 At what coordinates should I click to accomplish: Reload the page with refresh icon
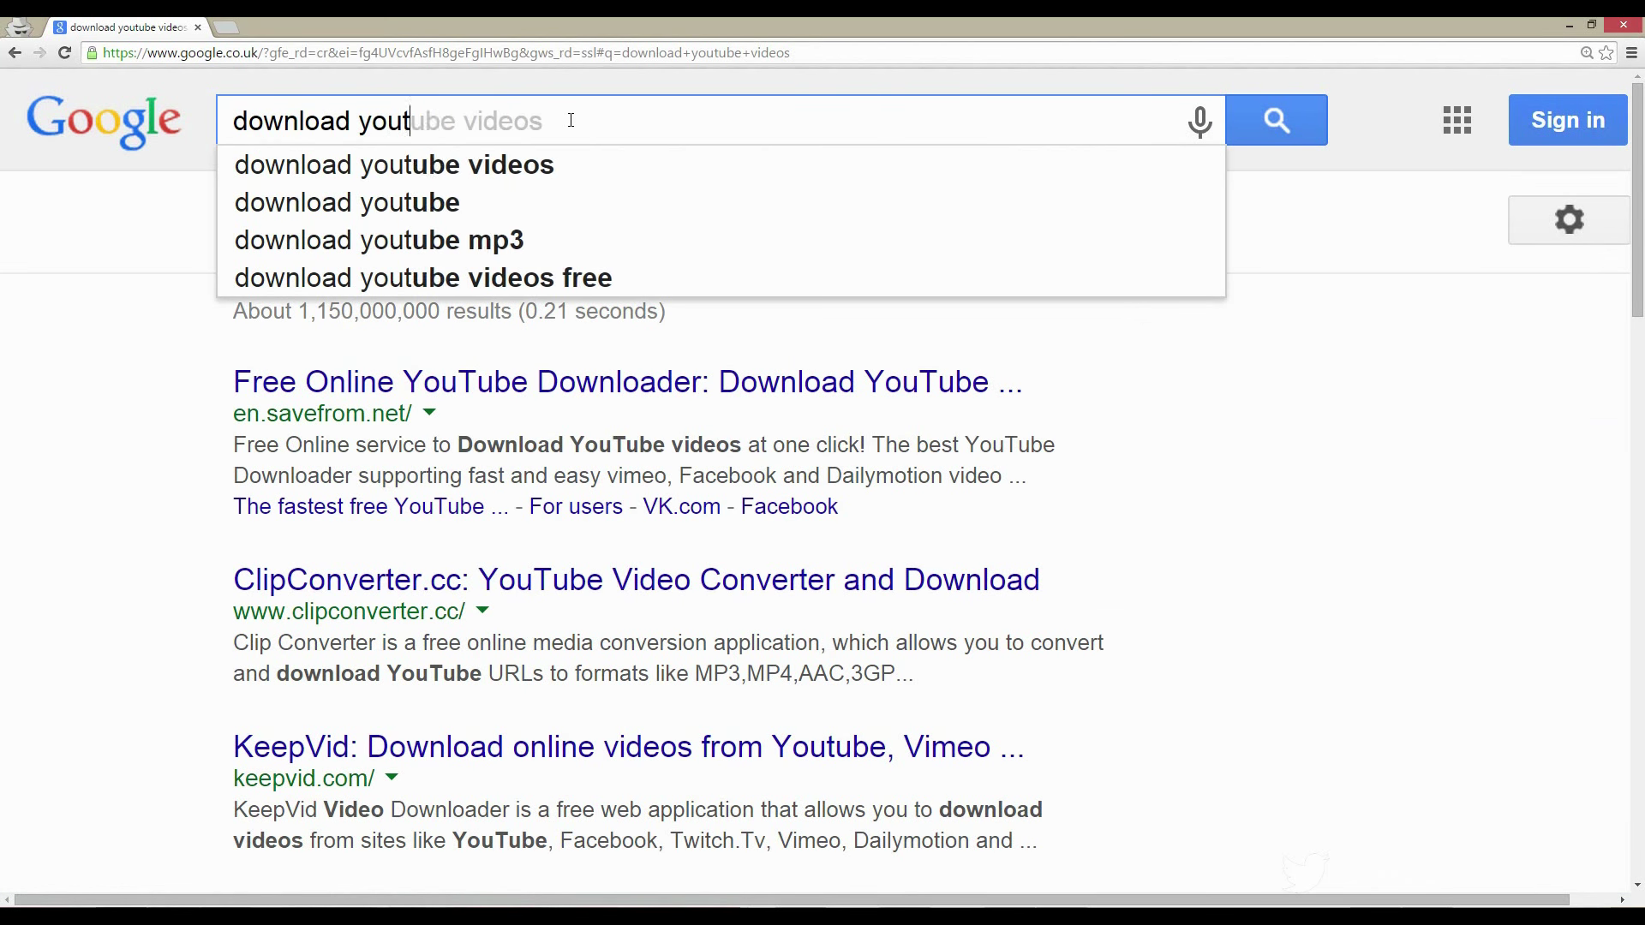coord(64,53)
